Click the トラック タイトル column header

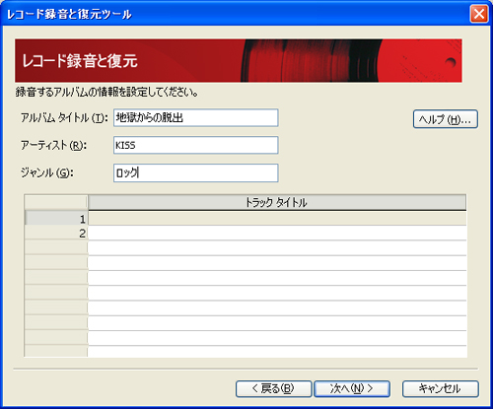coord(277,202)
